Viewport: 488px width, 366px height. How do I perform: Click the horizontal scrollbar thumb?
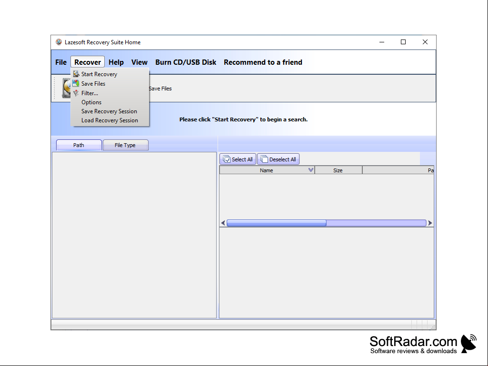click(x=276, y=223)
